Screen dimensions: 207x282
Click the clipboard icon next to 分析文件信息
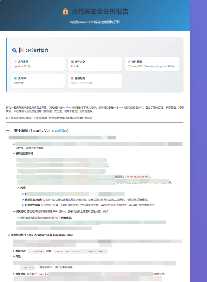(x=22, y=50)
